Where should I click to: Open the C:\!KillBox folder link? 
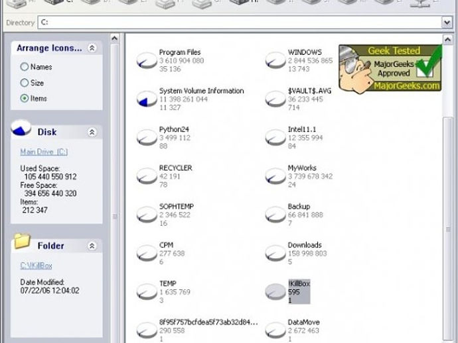(x=37, y=266)
